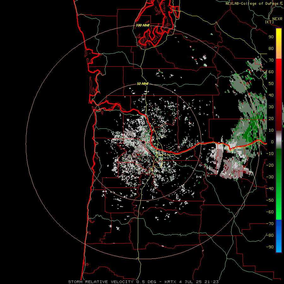The width and height of the screenshot is (284, 284).
Task: Click the positive 80 scale label
Action: coord(271,48)
